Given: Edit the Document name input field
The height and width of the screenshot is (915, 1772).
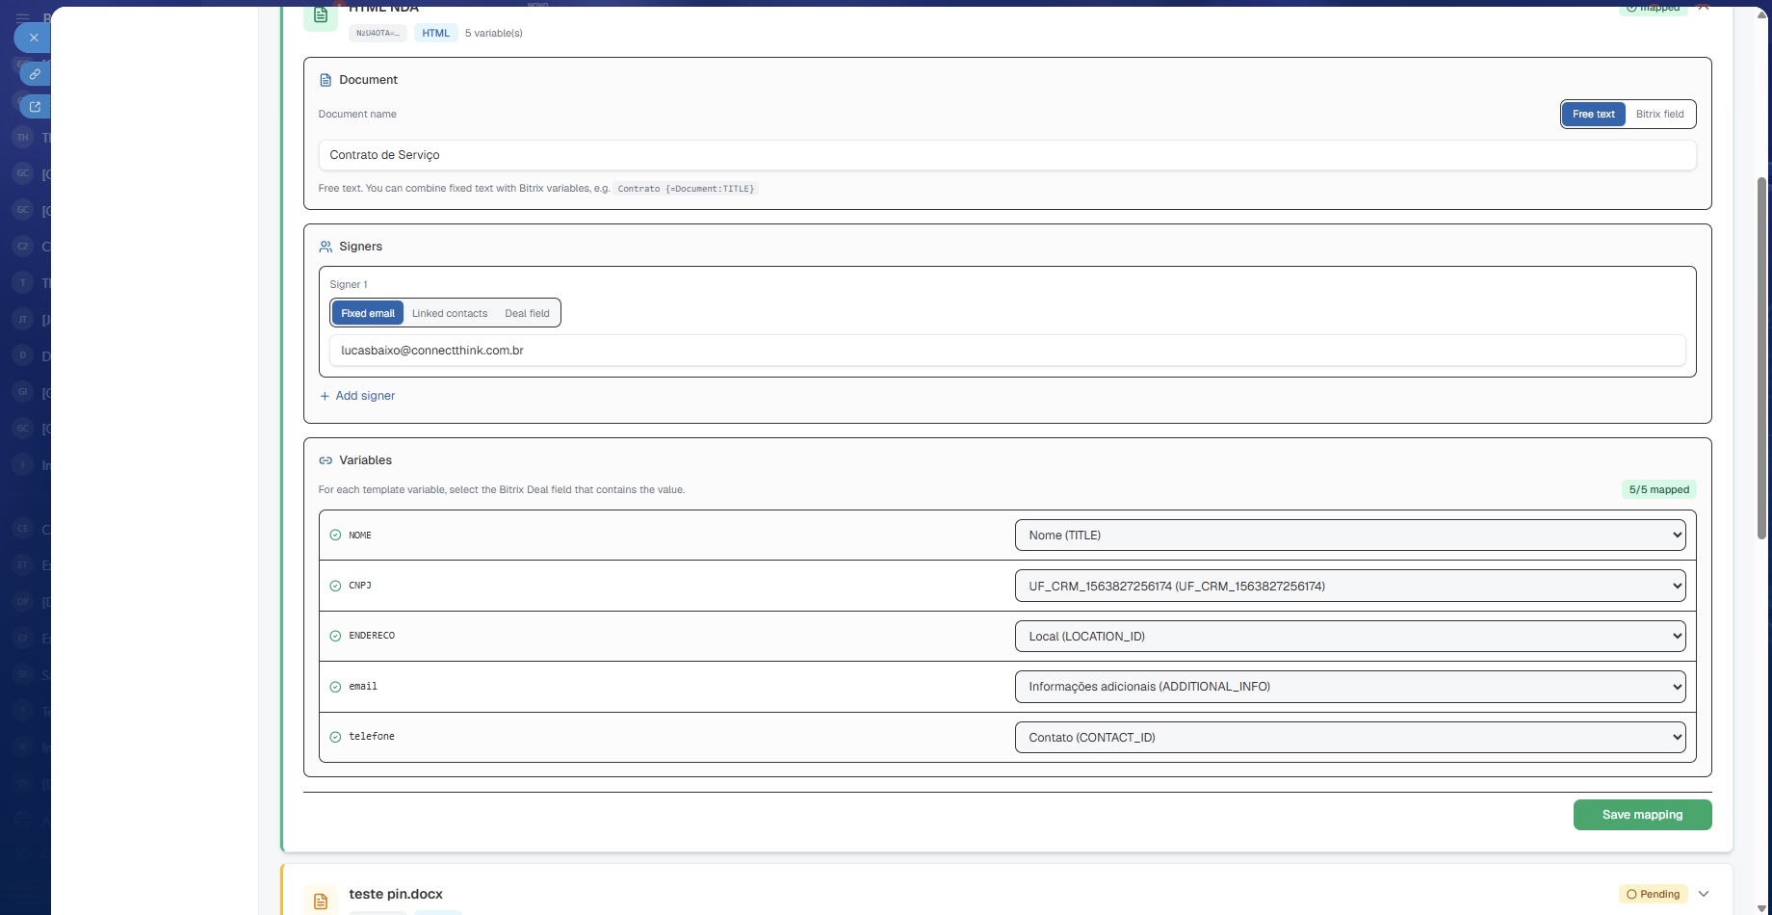Looking at the screenshot, I should pos(1007,155).
